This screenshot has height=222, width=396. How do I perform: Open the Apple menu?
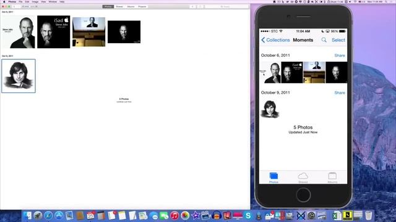pyautogui.click(x=4, y=2)
